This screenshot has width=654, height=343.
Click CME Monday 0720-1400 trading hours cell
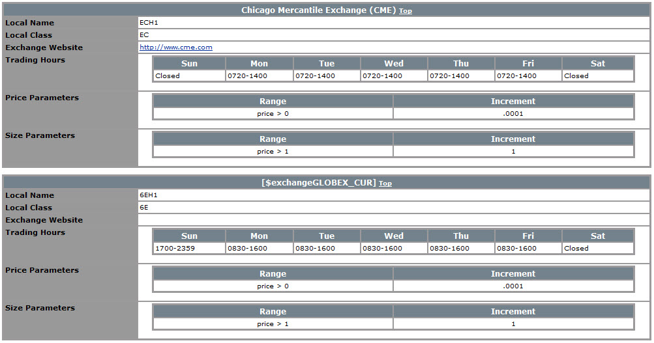tap(260, 75)
